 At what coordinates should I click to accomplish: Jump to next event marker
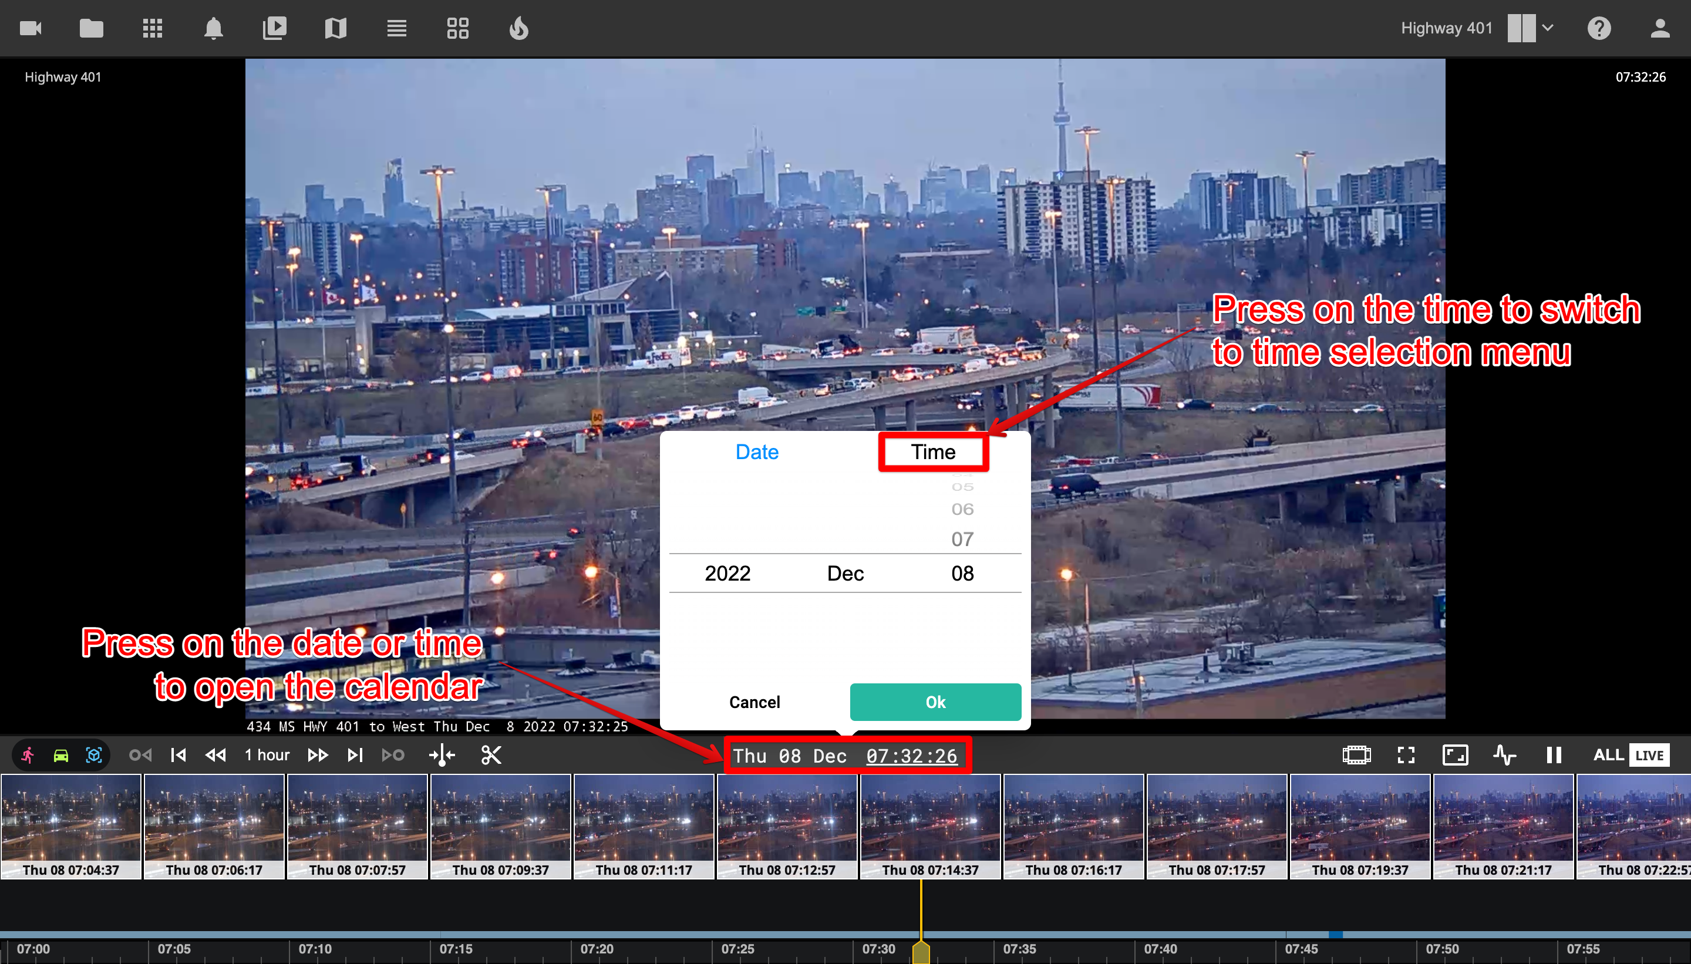[x=393, y=755]
